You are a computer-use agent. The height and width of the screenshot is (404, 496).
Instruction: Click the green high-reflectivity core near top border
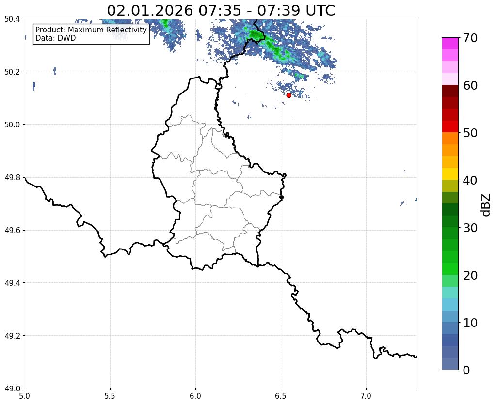256,34
